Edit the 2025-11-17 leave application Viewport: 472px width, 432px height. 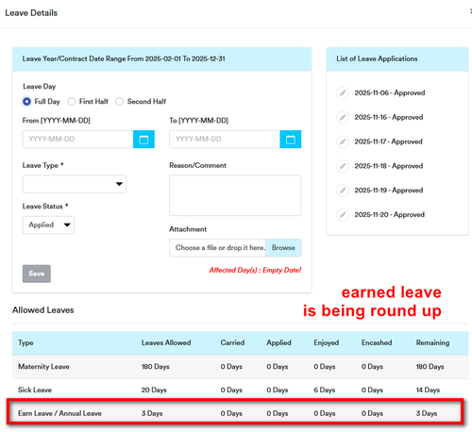pos(343,141)
